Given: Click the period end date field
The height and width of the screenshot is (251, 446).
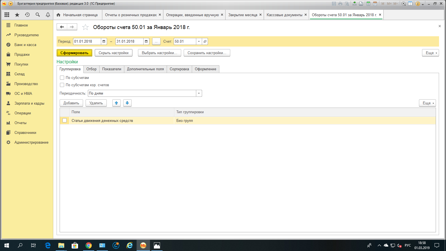Looking at the screenshot, I should 129,42.
